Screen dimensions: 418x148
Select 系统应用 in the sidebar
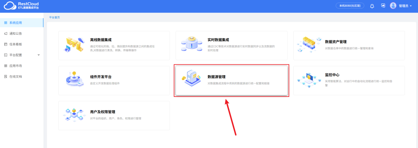(x=21, y=23)
